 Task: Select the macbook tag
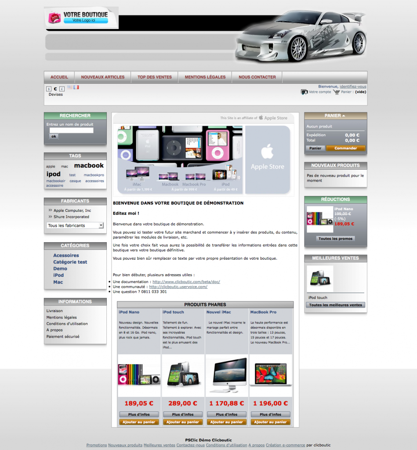click(89, 166)
